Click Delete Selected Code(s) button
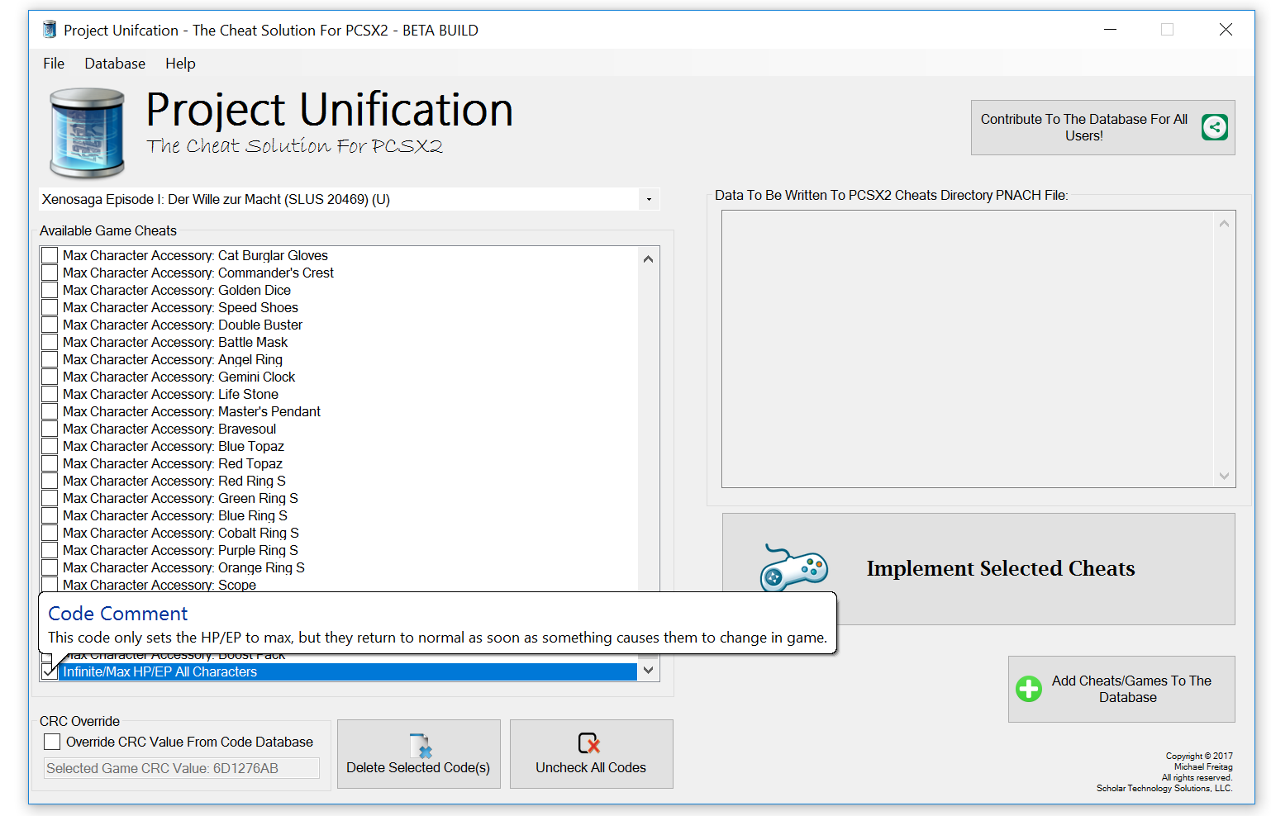1271x816 pixels. tap(418, 754)
